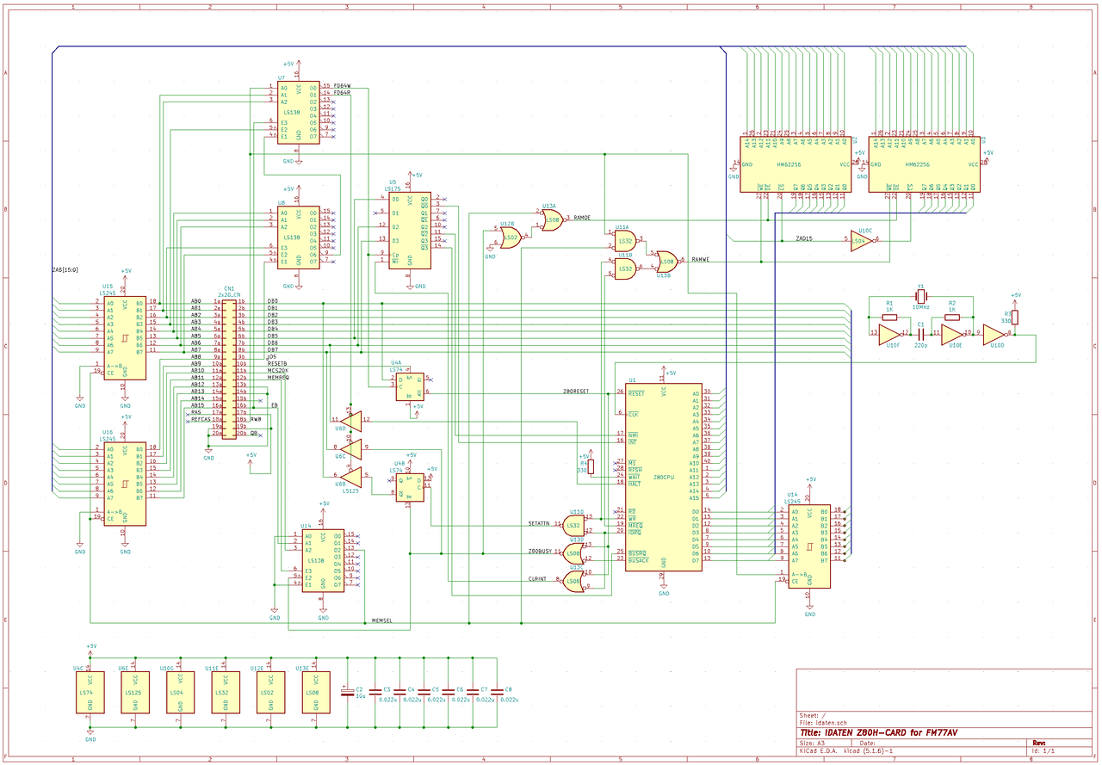Image resolution: width=1102 pixels, height=765 pixels.
Task: Select the Z80CPU chip U1
Action: click(663, 477)
